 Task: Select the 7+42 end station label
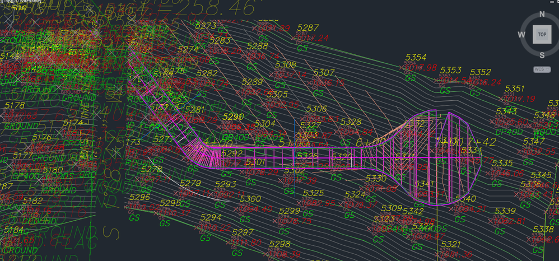[x=483, y=142]
